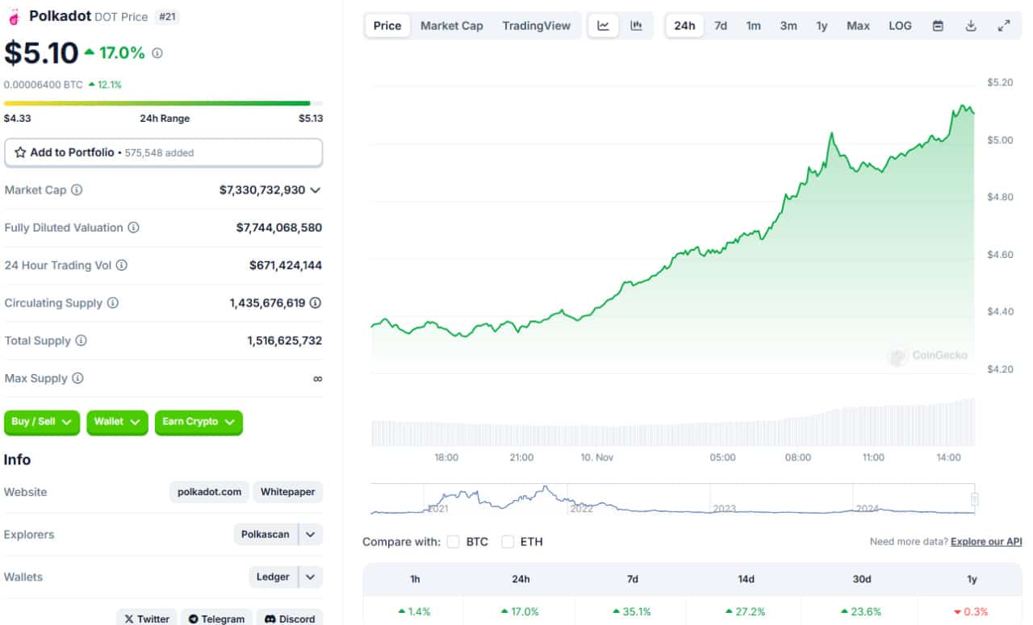The height and width of the screenshot is (625, 1033).
Task: Open the Earn Crypto dropdown
Action: pyautogui.click(x=199, y=422)
